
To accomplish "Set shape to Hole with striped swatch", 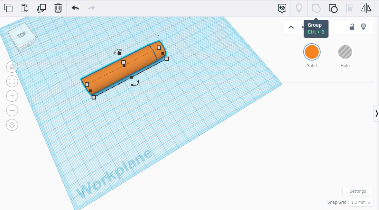I will coord(345,52).
